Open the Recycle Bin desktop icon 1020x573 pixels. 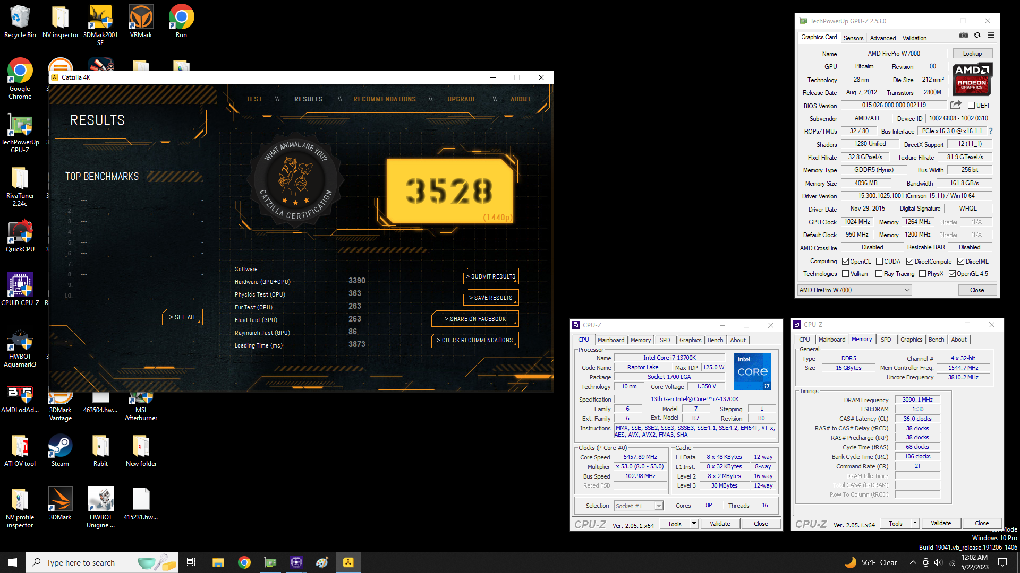(20, 22)
